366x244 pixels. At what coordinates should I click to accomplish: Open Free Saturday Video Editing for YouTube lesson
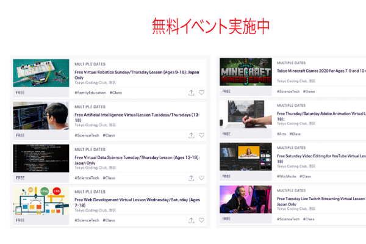pyautogui.click(x=321, y=159)
